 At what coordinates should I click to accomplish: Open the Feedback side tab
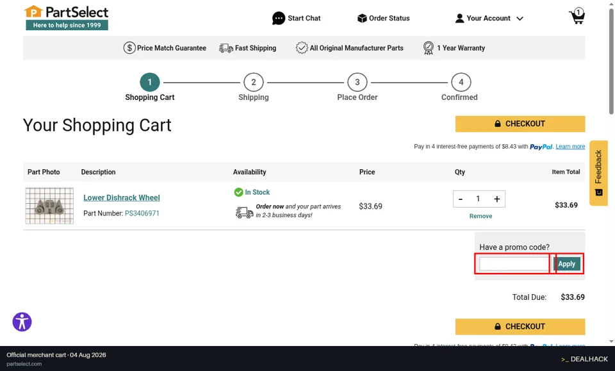click(598, 173)
